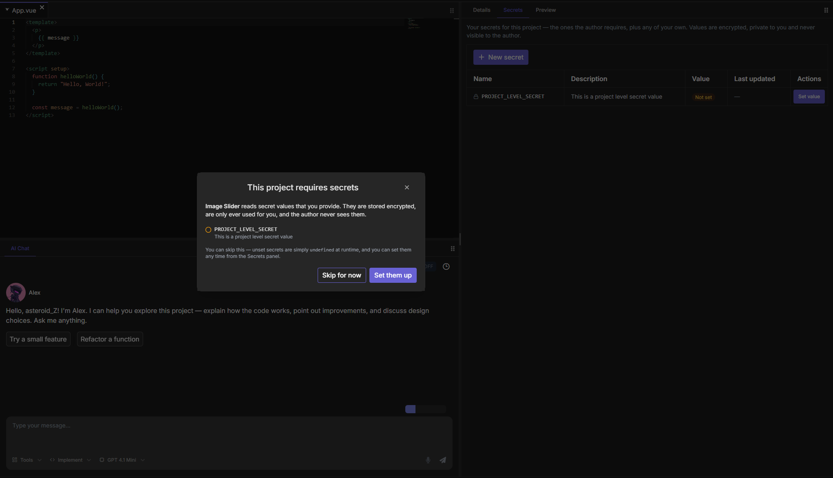
Task: Close the App.vue editor tab
Action: 42,7
